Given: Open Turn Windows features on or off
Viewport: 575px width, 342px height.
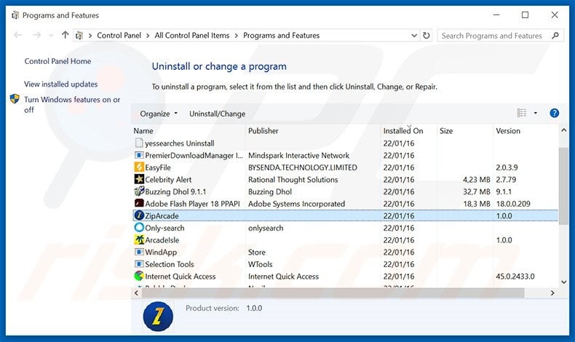Looking at the screenshot, I should tap(72, 105).
